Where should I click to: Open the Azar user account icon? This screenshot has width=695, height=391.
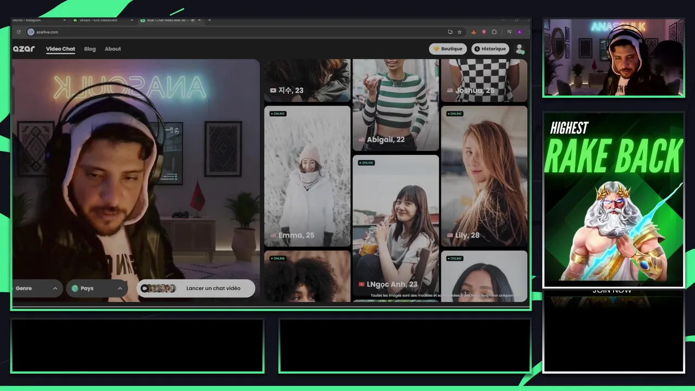point(520,49)
